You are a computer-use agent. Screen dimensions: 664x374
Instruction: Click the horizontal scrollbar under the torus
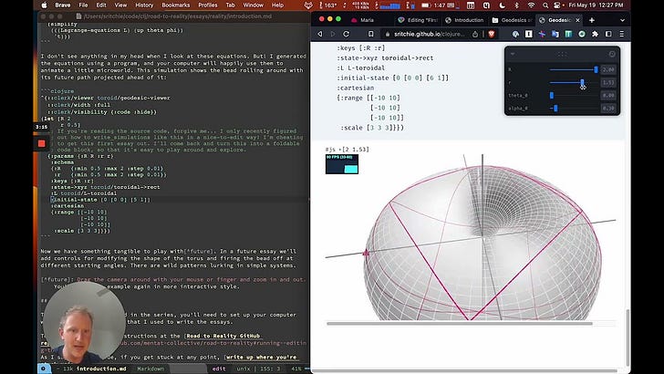[460, 324]
